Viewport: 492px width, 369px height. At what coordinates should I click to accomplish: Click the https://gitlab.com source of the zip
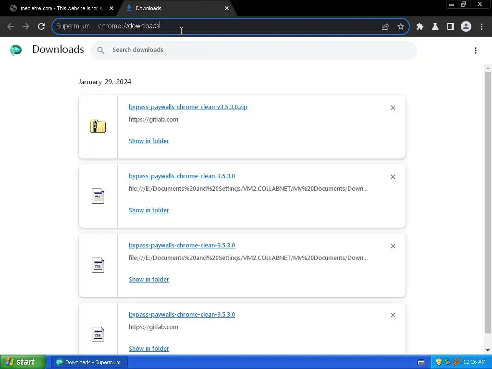153,120
